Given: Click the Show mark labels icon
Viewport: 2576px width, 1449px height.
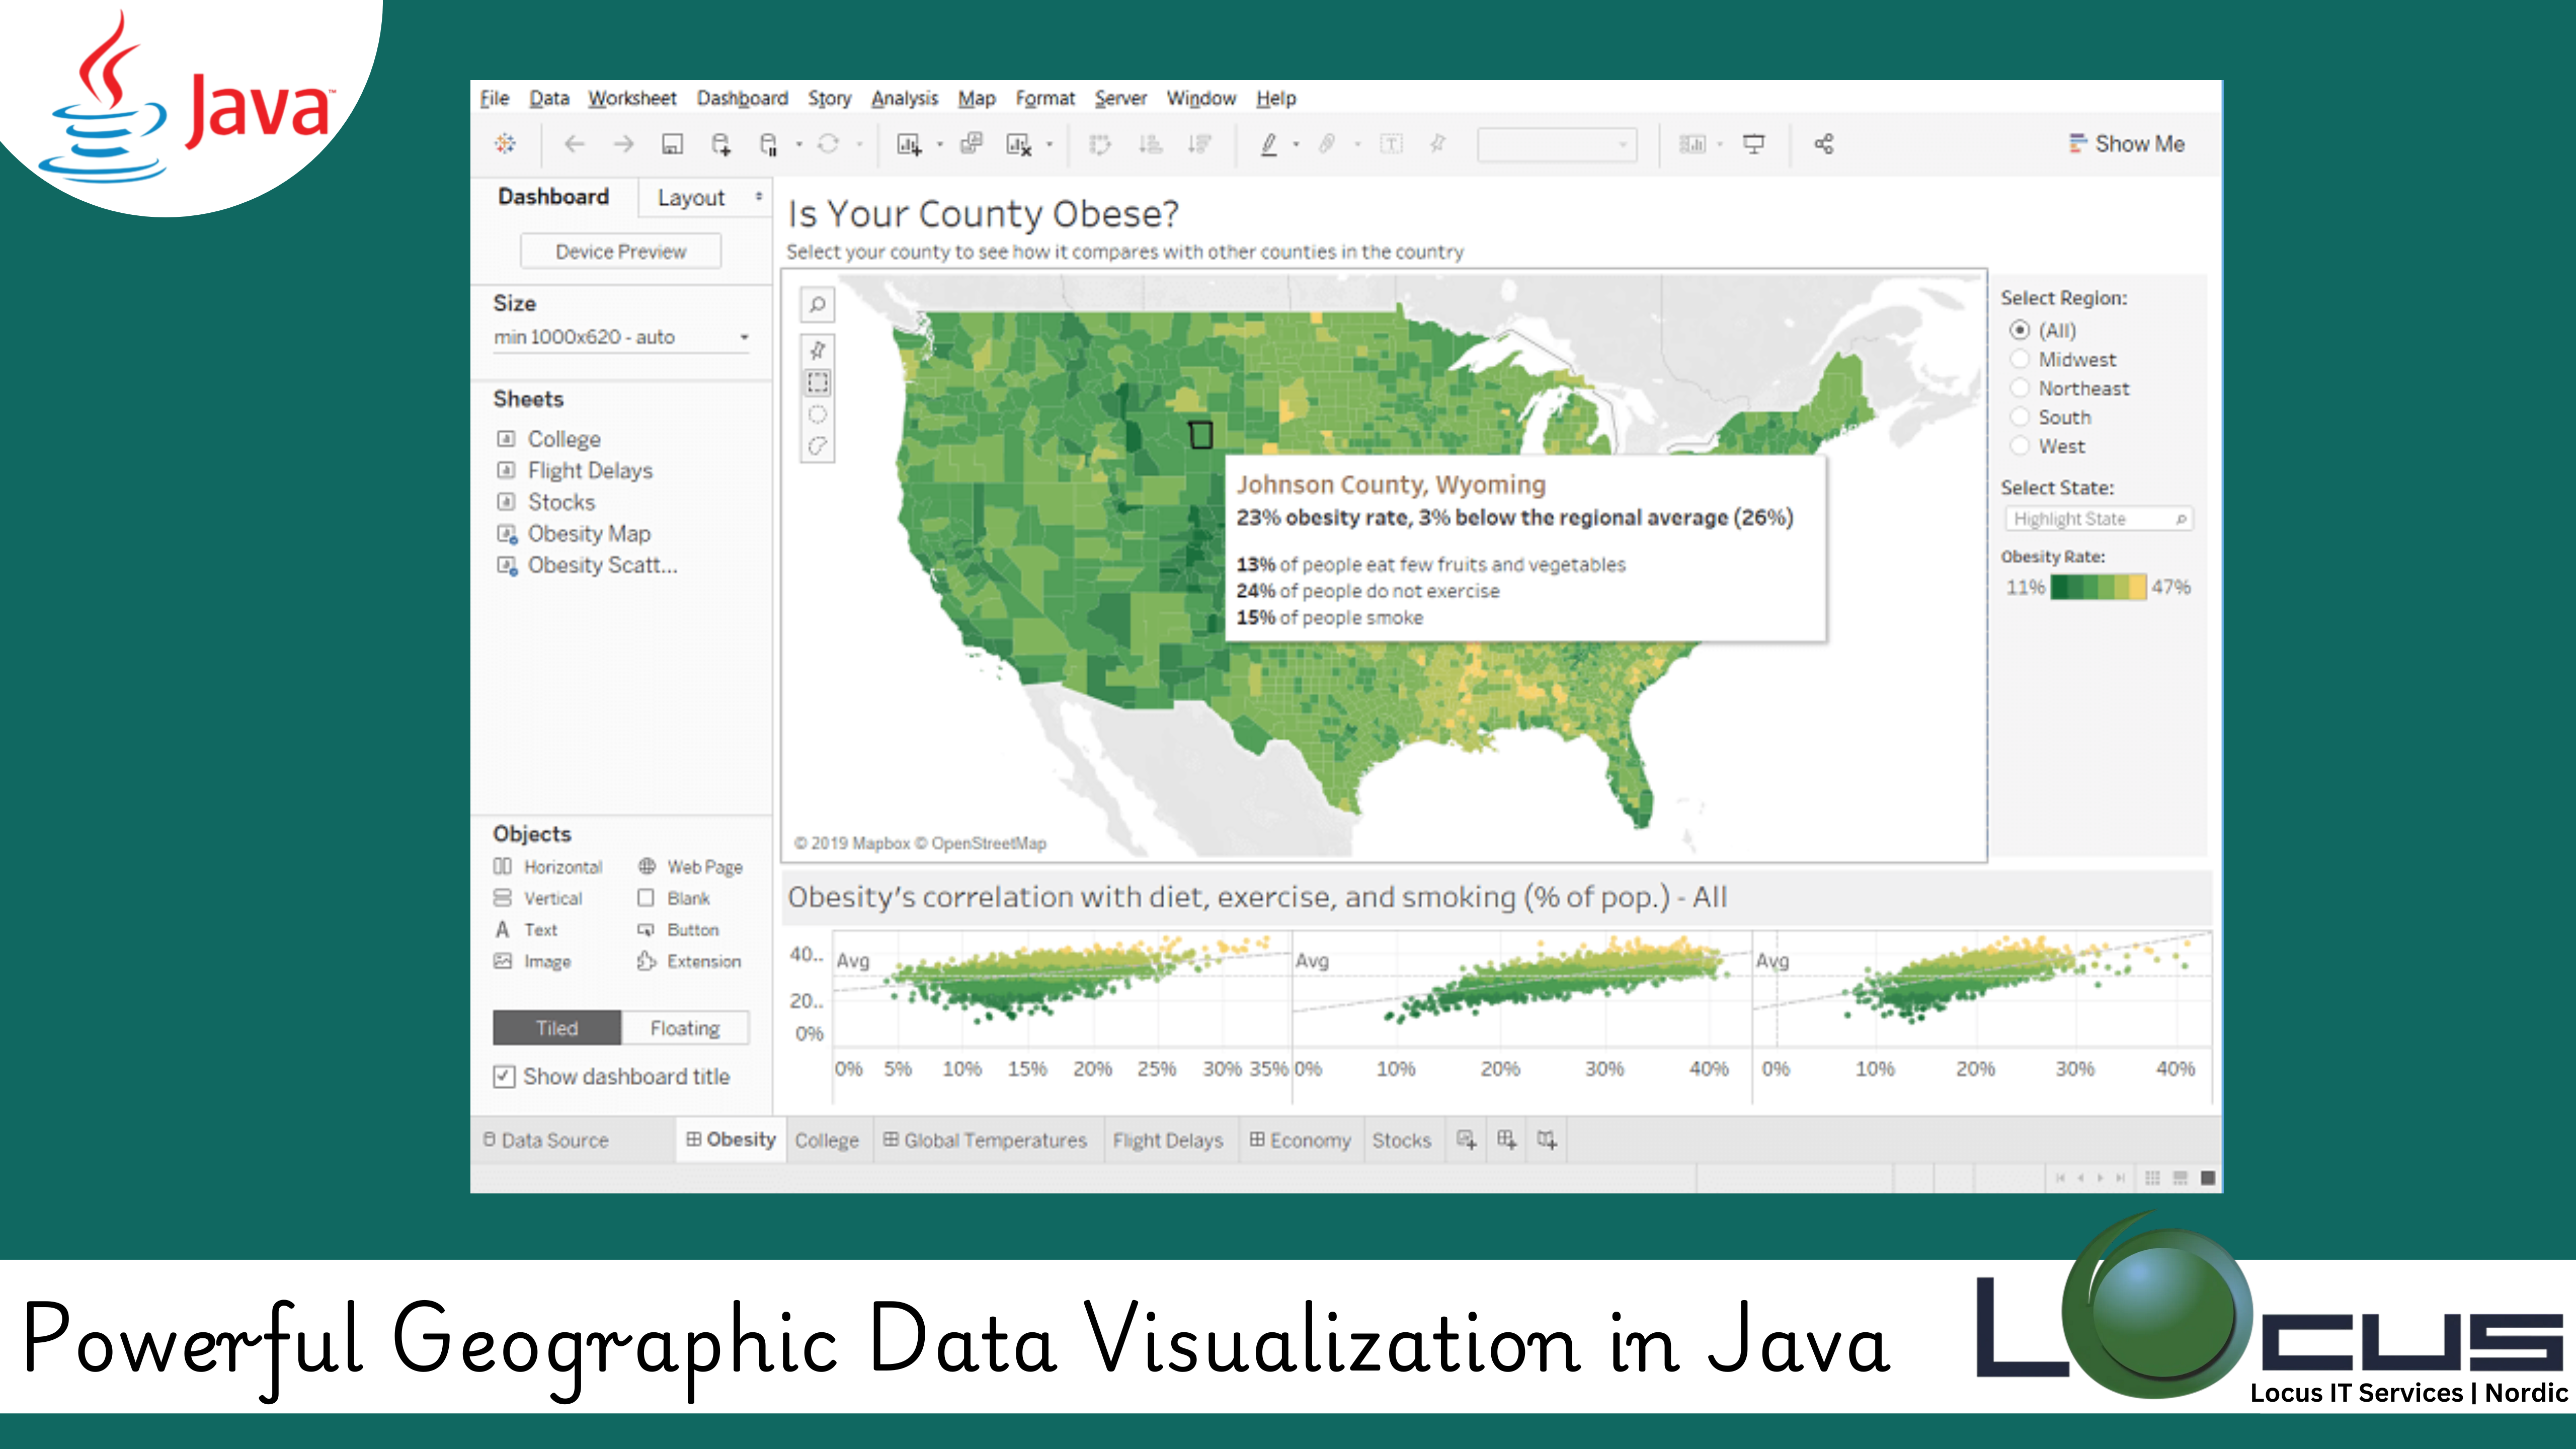Looking at the screenshot, I should tap(1391, 144).
